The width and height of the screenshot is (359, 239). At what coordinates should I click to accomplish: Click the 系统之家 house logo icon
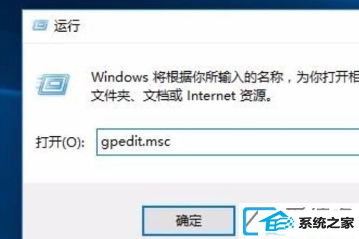[276, 222]
